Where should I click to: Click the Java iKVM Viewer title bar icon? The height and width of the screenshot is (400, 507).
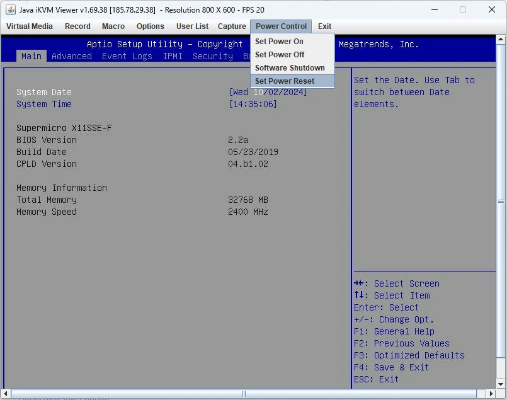click(x=11, y=9)
